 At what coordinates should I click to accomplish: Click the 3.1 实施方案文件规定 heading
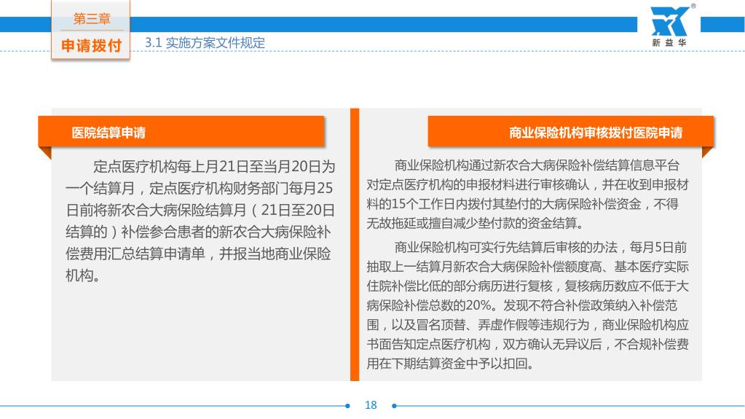coord(205,43)
